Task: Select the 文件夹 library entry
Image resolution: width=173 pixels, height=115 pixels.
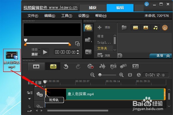Action: [x=102, y=48]
